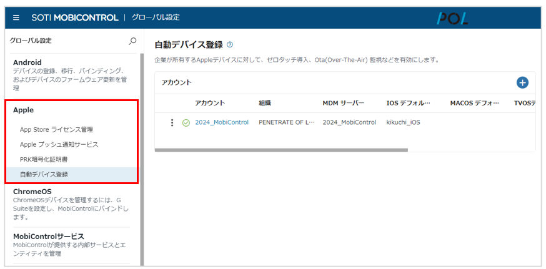Open the 2024_MobiControl account link
546x269 pixels.
tap(222, 122)
